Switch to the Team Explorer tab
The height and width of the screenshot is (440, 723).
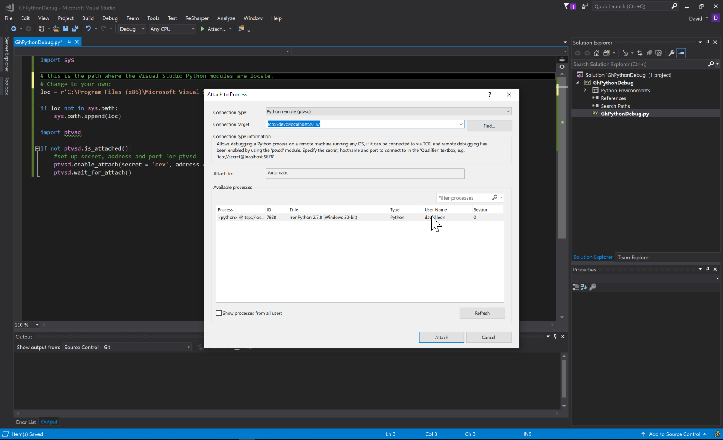pos(633,258)
